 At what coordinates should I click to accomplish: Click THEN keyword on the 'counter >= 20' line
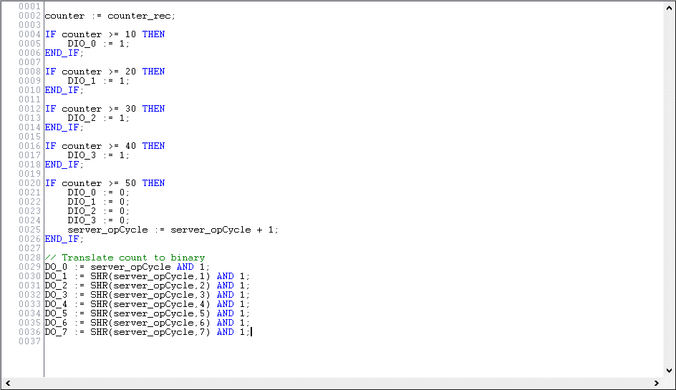tap(153, 72)
